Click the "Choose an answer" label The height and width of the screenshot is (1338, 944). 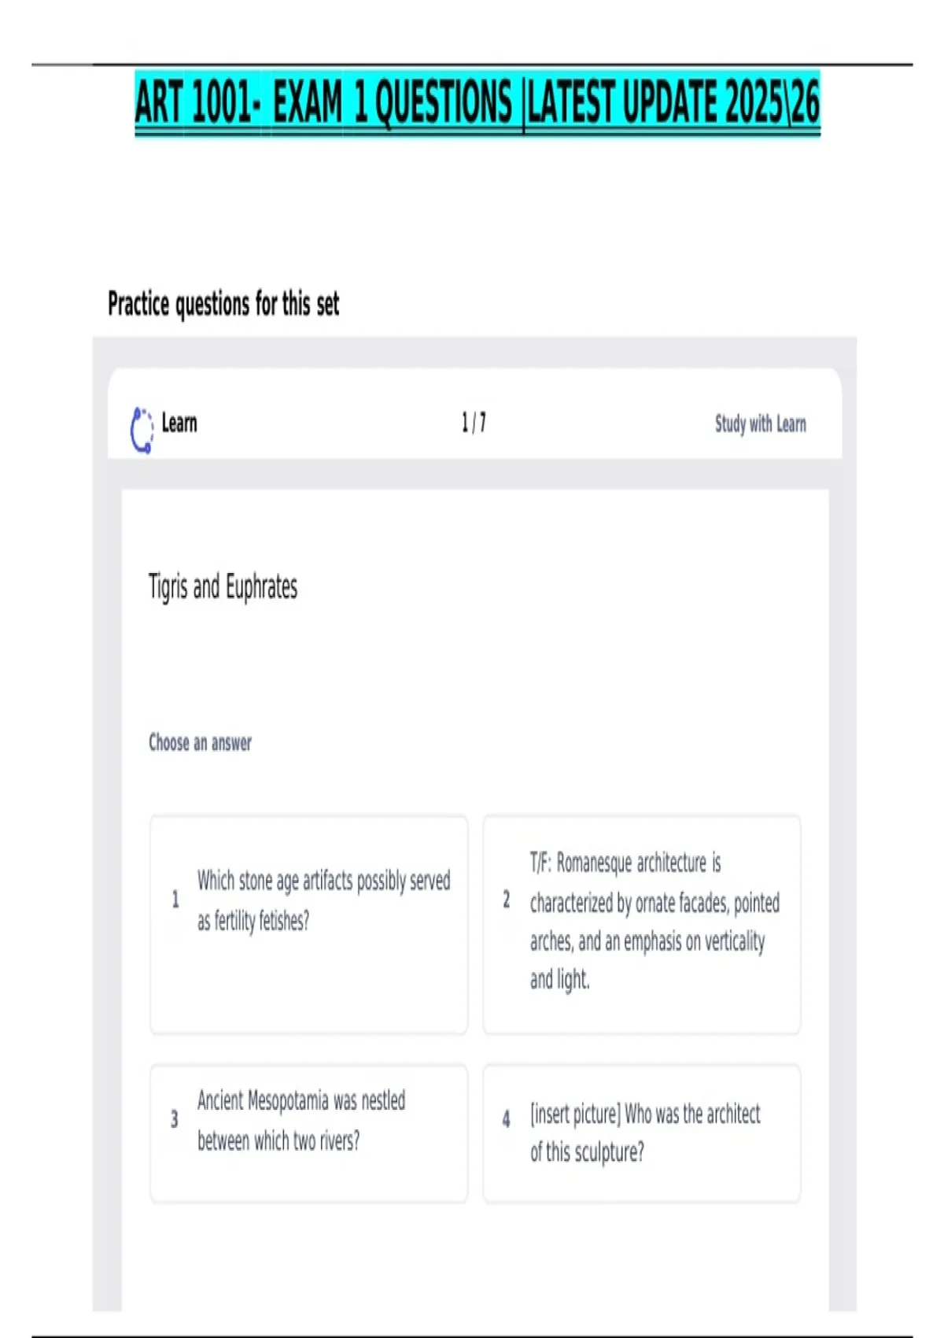[201, 743]
